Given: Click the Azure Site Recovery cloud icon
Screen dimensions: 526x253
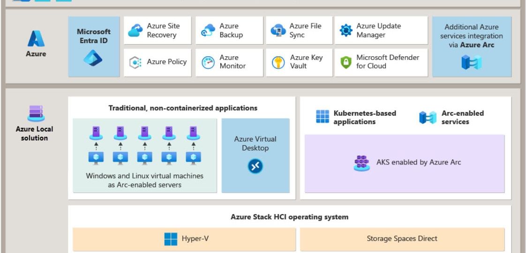Looking at the screenshot, I should coord(135,30).
